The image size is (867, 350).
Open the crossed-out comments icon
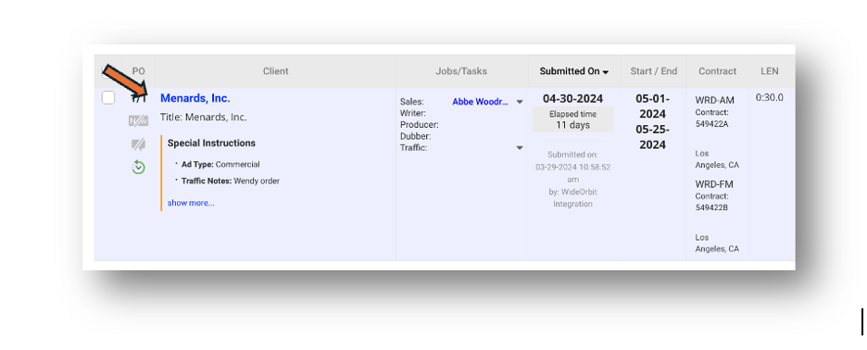point(138,144)
